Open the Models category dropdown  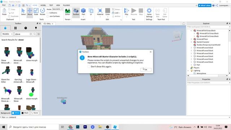(x=7, y=34)
